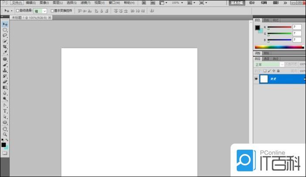Open the 滤镜(T) menu

[84, 3]
